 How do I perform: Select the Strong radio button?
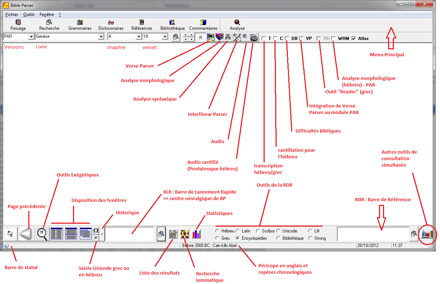[310, 238]
